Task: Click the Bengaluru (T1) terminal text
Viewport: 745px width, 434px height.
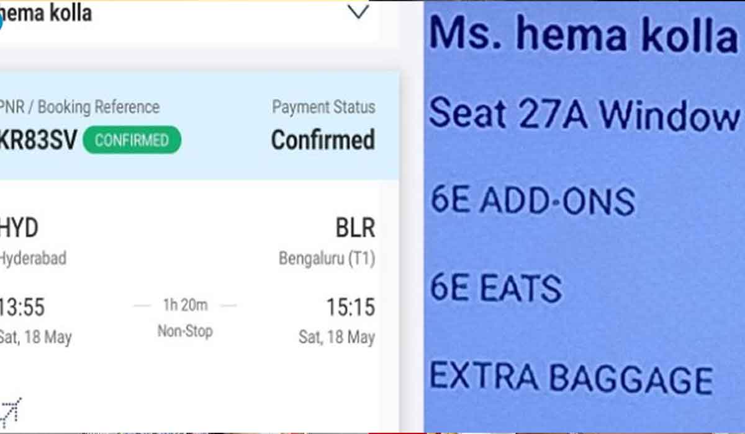Action: [x=327, y=258]
